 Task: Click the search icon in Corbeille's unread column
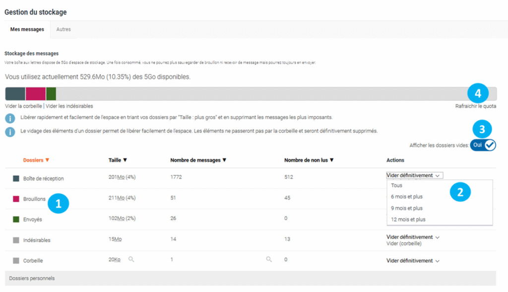[269, 259]
